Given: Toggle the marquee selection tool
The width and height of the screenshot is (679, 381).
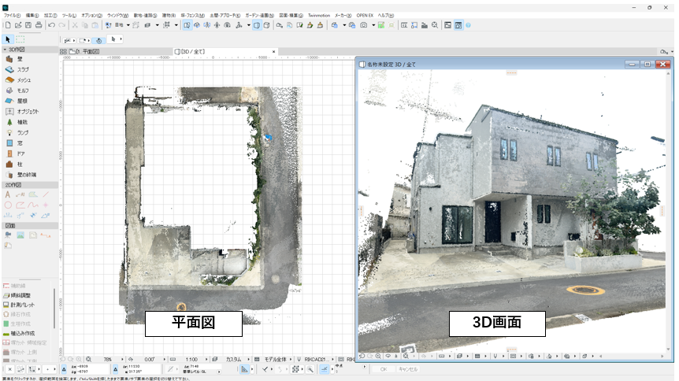Looking at the screenshot, I should point(20,39).
